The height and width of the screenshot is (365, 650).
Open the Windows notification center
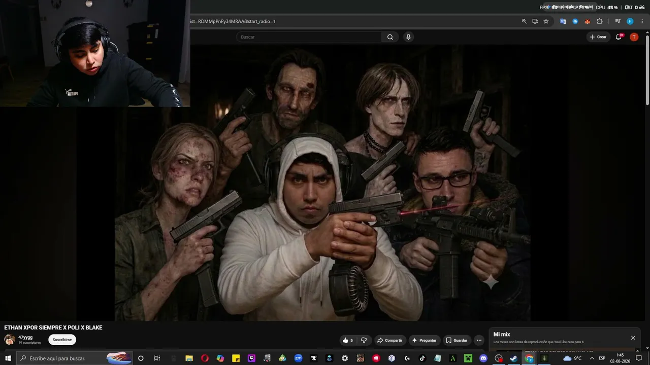(x=639, y=358)
